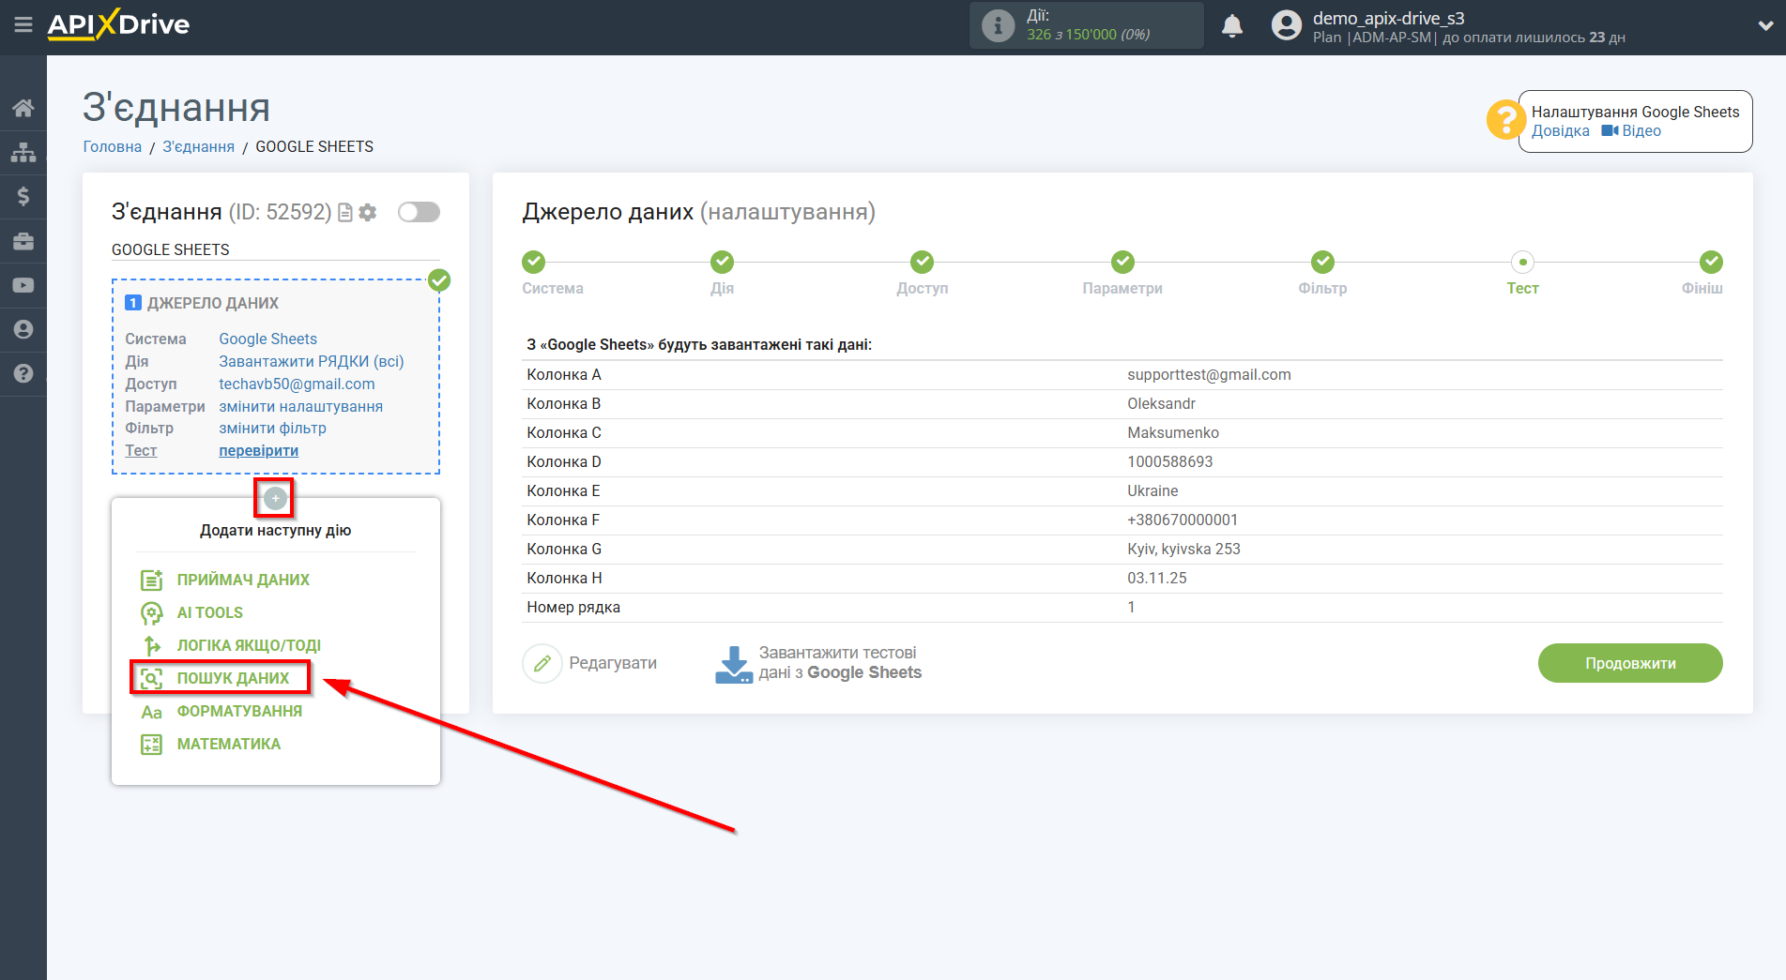Enable the connection toggle switch
Viewport: 1786px width, 980px height.
click(419, 212)
